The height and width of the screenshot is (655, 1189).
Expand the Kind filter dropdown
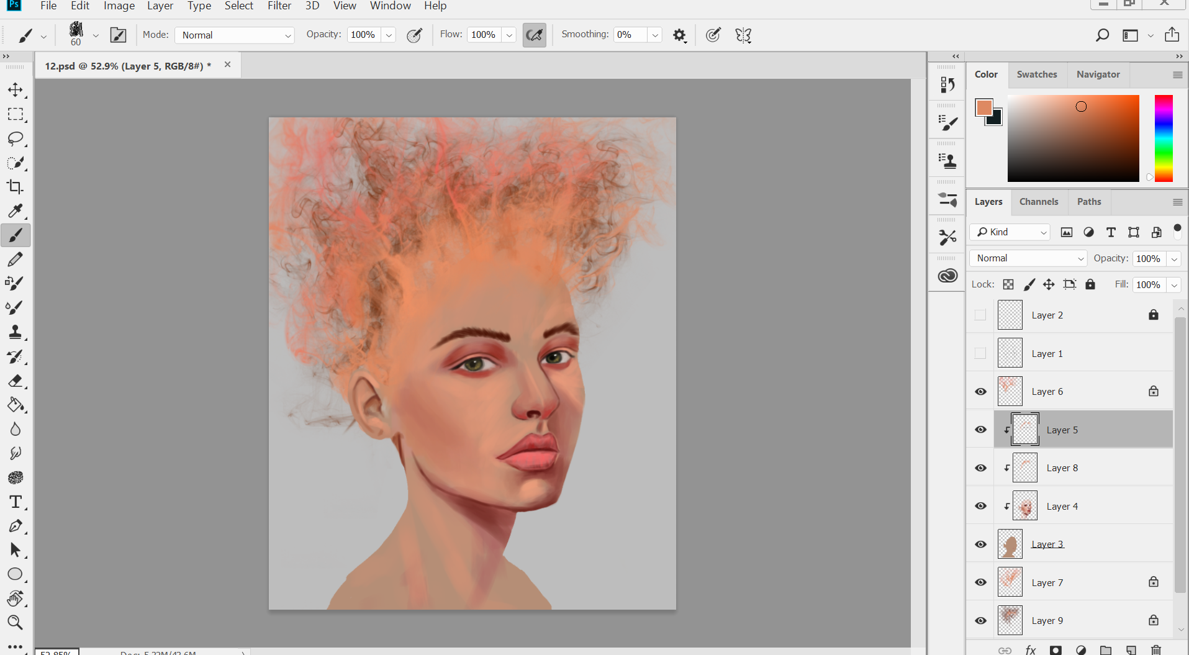(1010, 232)
